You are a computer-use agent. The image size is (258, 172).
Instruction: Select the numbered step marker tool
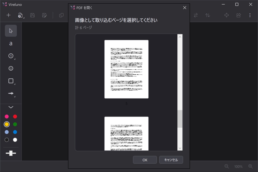(11, 56)
